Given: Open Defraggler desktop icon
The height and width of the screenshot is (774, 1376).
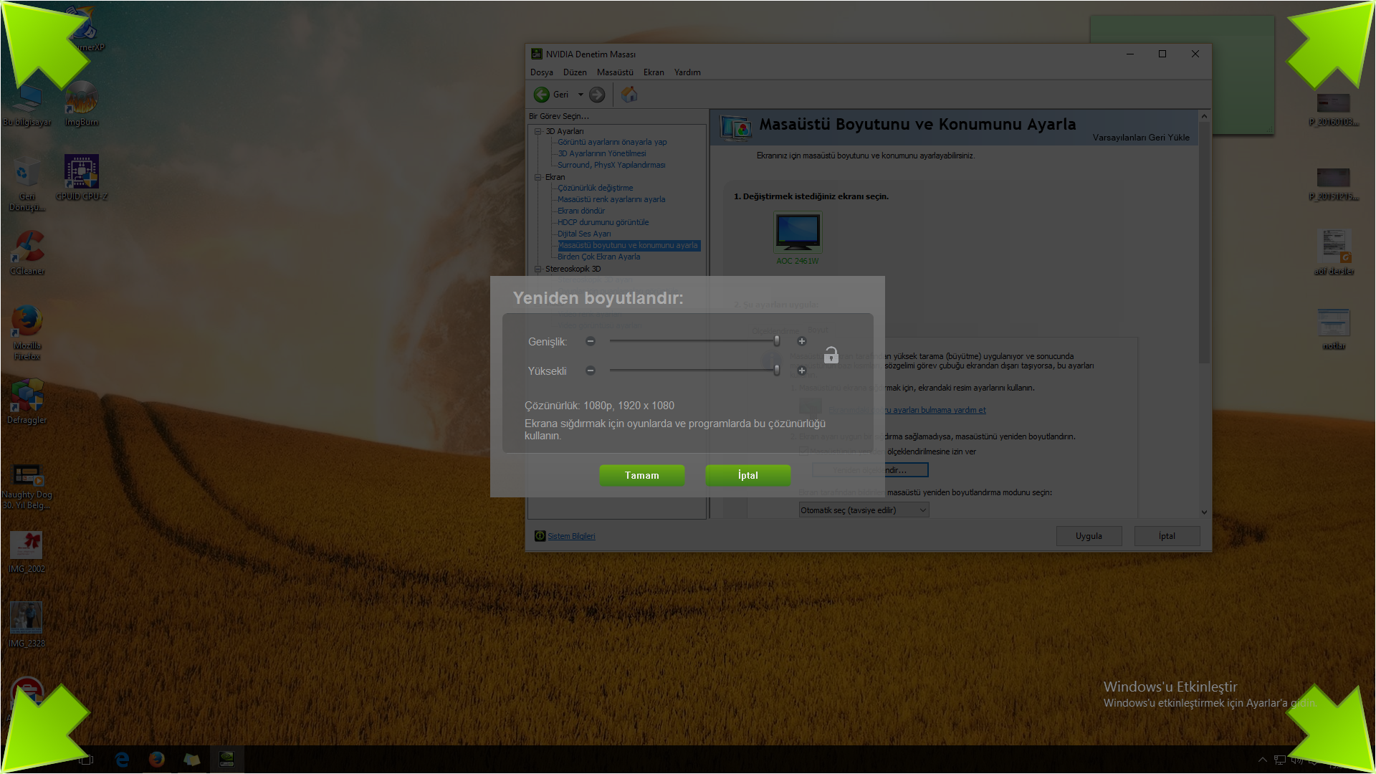Looking at the screenshot, I should pyautogui.click(x=27, y=402).
